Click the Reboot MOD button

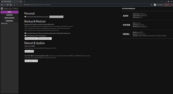(x=29, y=51)
